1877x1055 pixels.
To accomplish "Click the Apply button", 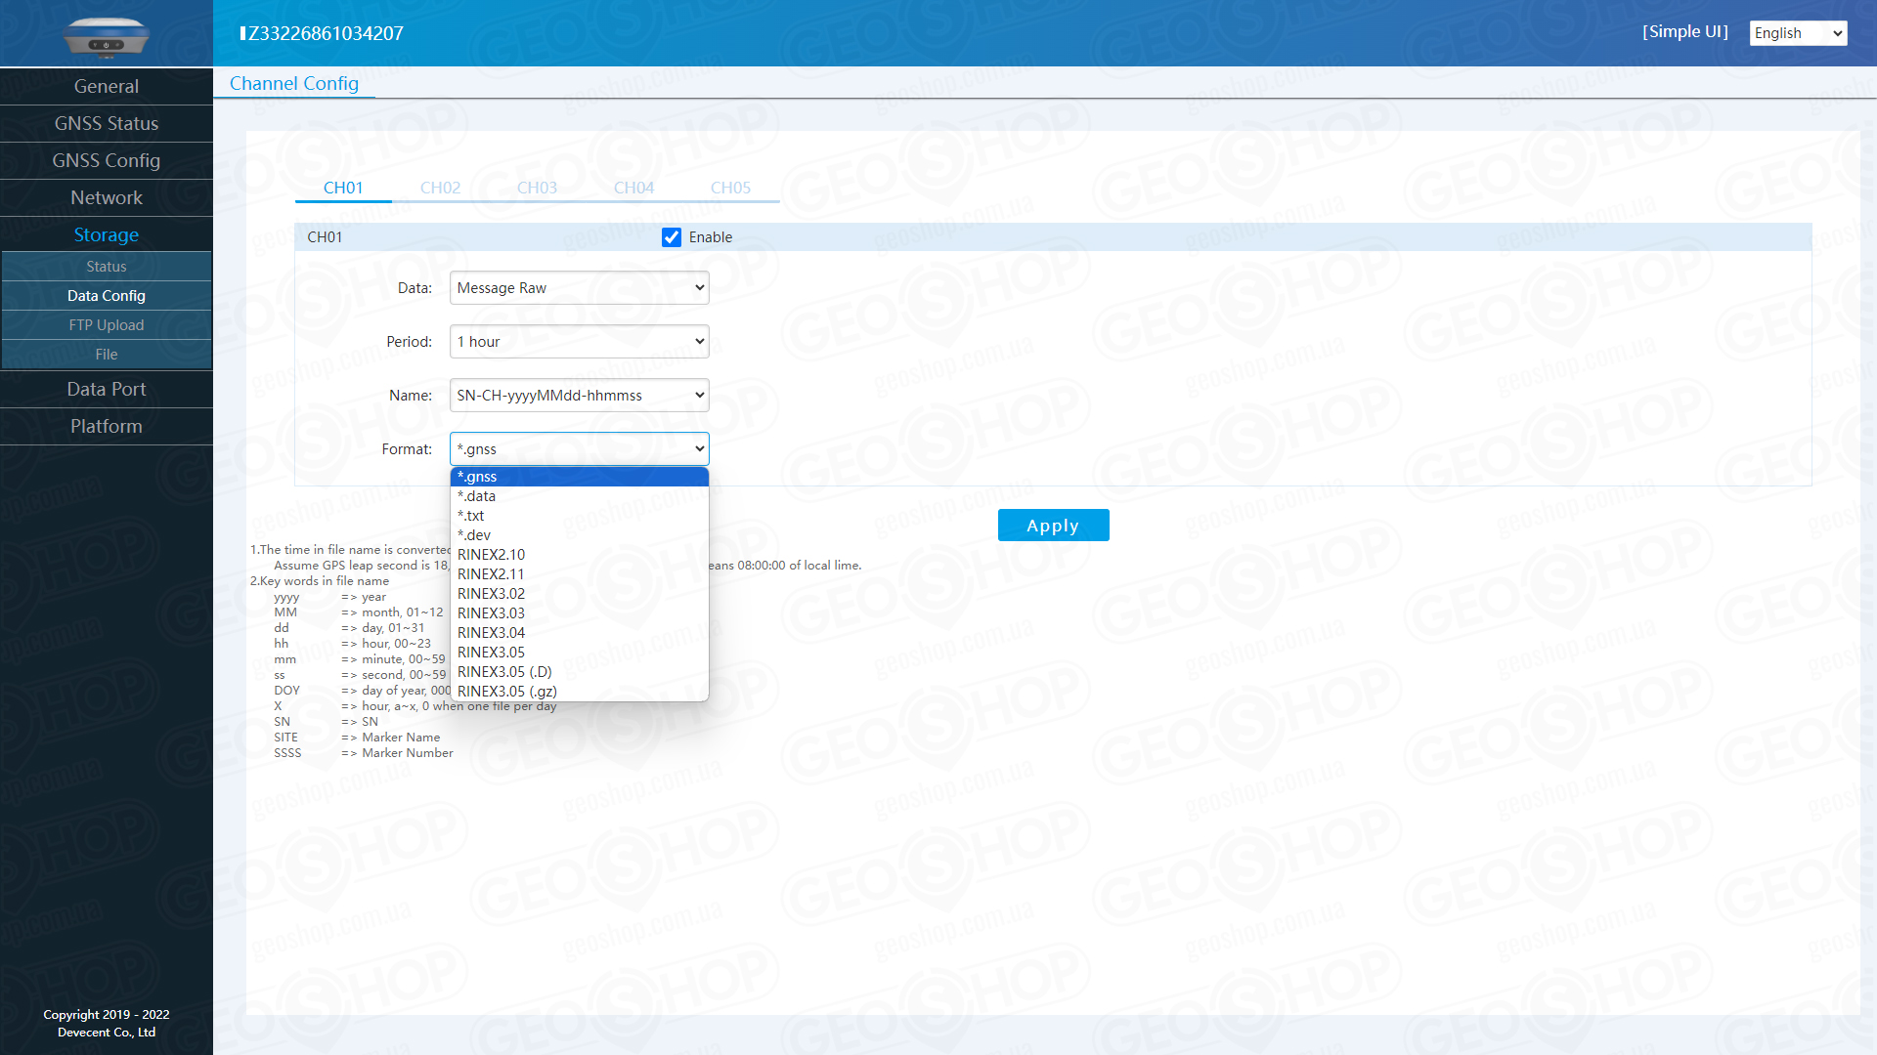I will coord(1053,526).
